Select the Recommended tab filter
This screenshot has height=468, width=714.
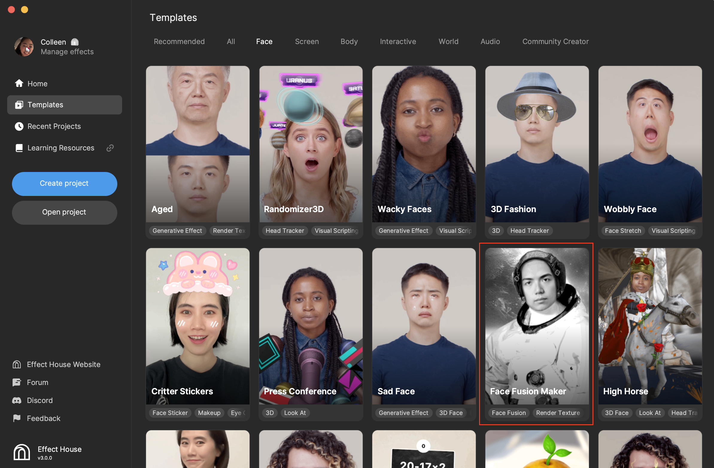point(179,41)
